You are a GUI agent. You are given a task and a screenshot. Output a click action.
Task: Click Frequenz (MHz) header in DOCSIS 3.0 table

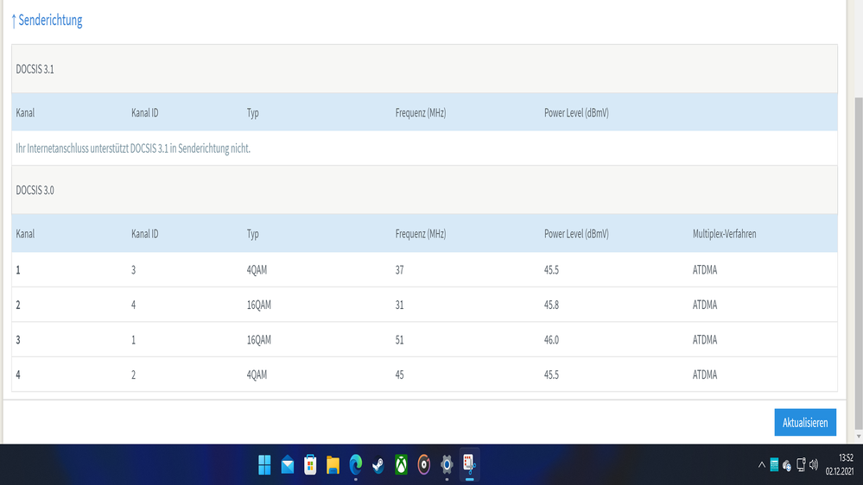tap(421, 234)
